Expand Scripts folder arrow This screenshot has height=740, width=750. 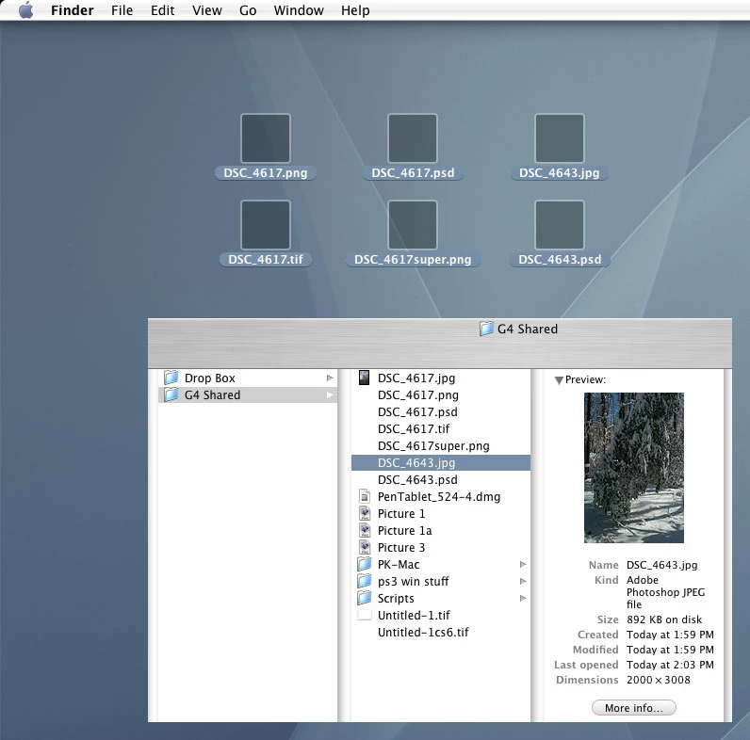pyautogui.click(x=523, y=599)
